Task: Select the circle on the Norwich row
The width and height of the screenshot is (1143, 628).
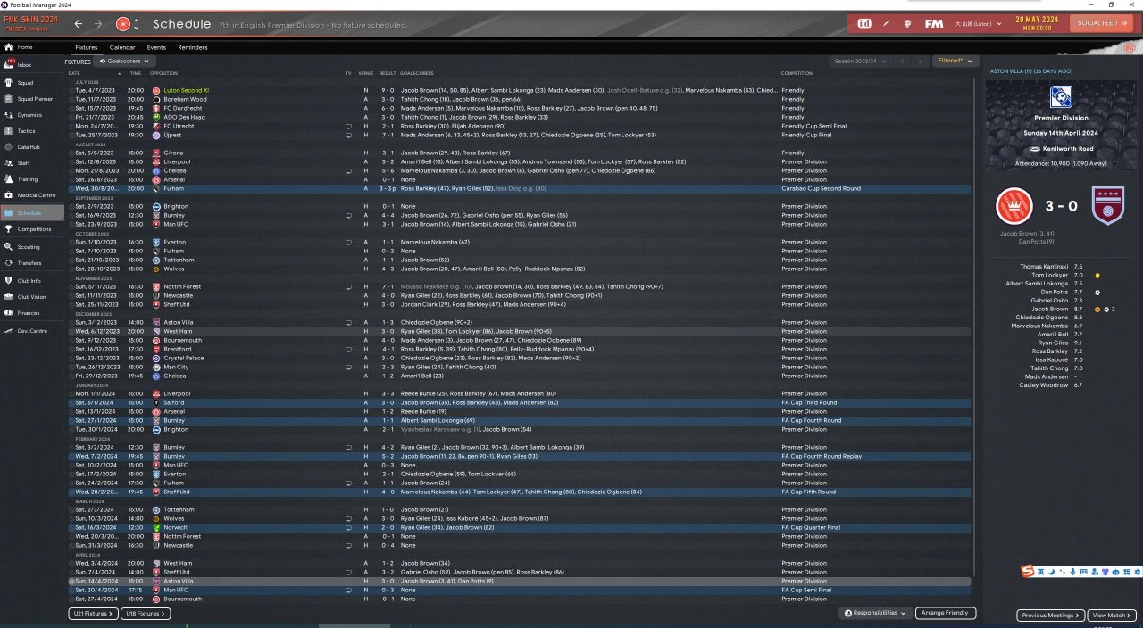Action: 73,527
